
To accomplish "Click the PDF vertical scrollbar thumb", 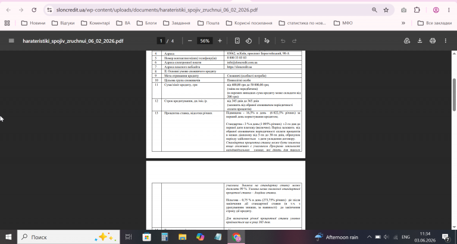I will [x=454, y=95].
